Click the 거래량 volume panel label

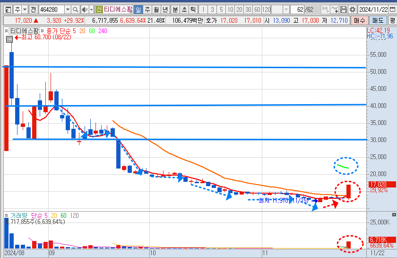[19, 216]
